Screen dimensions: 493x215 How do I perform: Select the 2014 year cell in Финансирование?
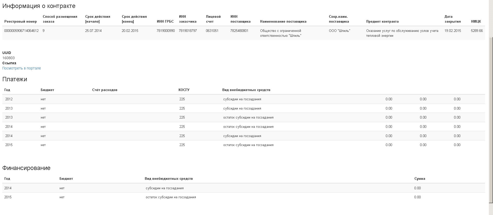coord(8,188)
